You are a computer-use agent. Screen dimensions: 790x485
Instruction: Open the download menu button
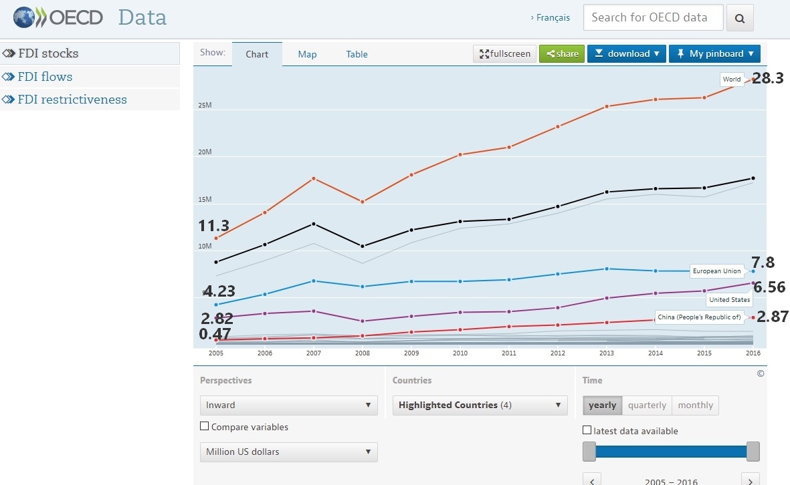627,54
